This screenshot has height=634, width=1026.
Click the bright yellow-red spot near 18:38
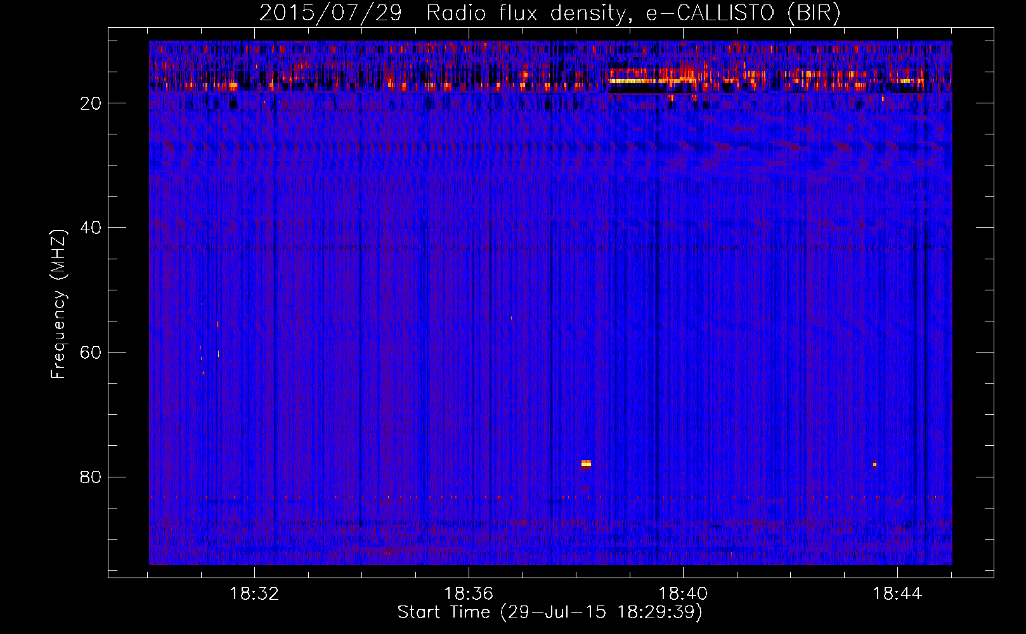586,464
